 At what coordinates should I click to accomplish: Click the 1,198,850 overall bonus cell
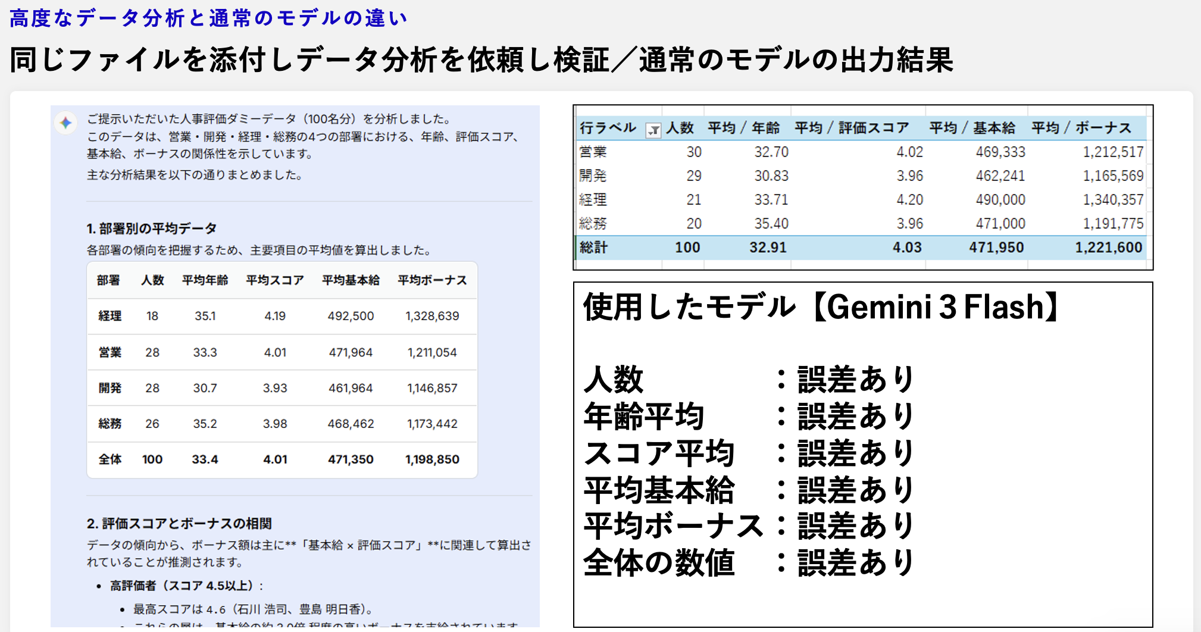(432, 459)
